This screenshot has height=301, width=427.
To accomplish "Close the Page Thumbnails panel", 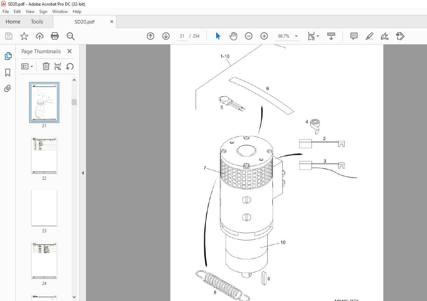I will 69,52.
